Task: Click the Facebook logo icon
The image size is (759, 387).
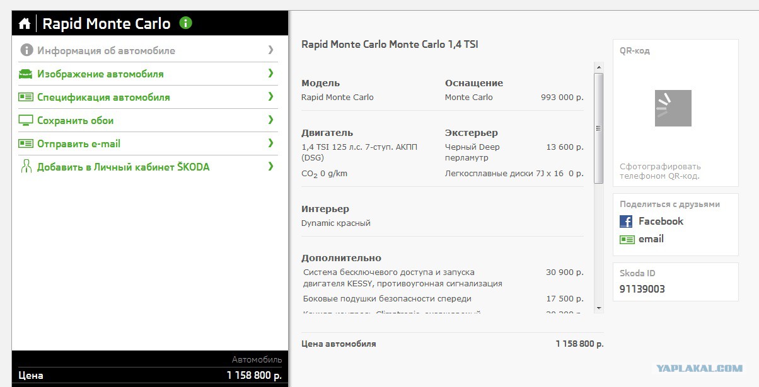Action: (x=626, y=222)
